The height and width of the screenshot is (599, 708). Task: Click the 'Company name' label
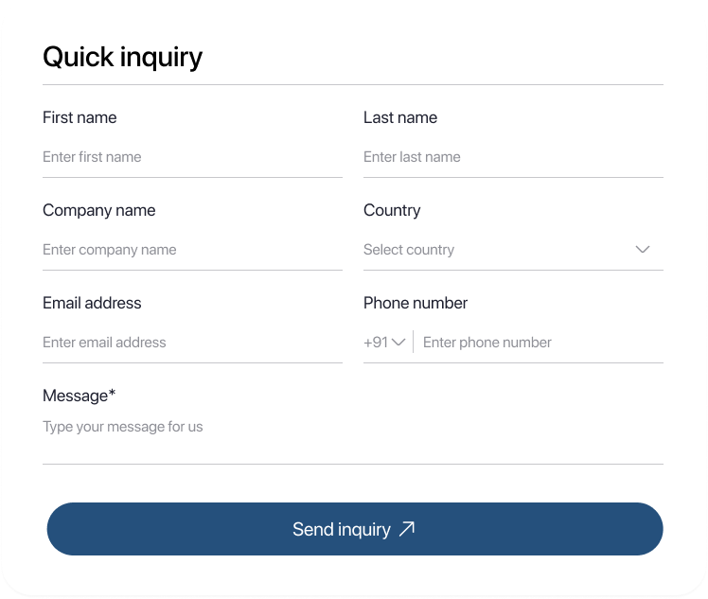pos(98,210)
